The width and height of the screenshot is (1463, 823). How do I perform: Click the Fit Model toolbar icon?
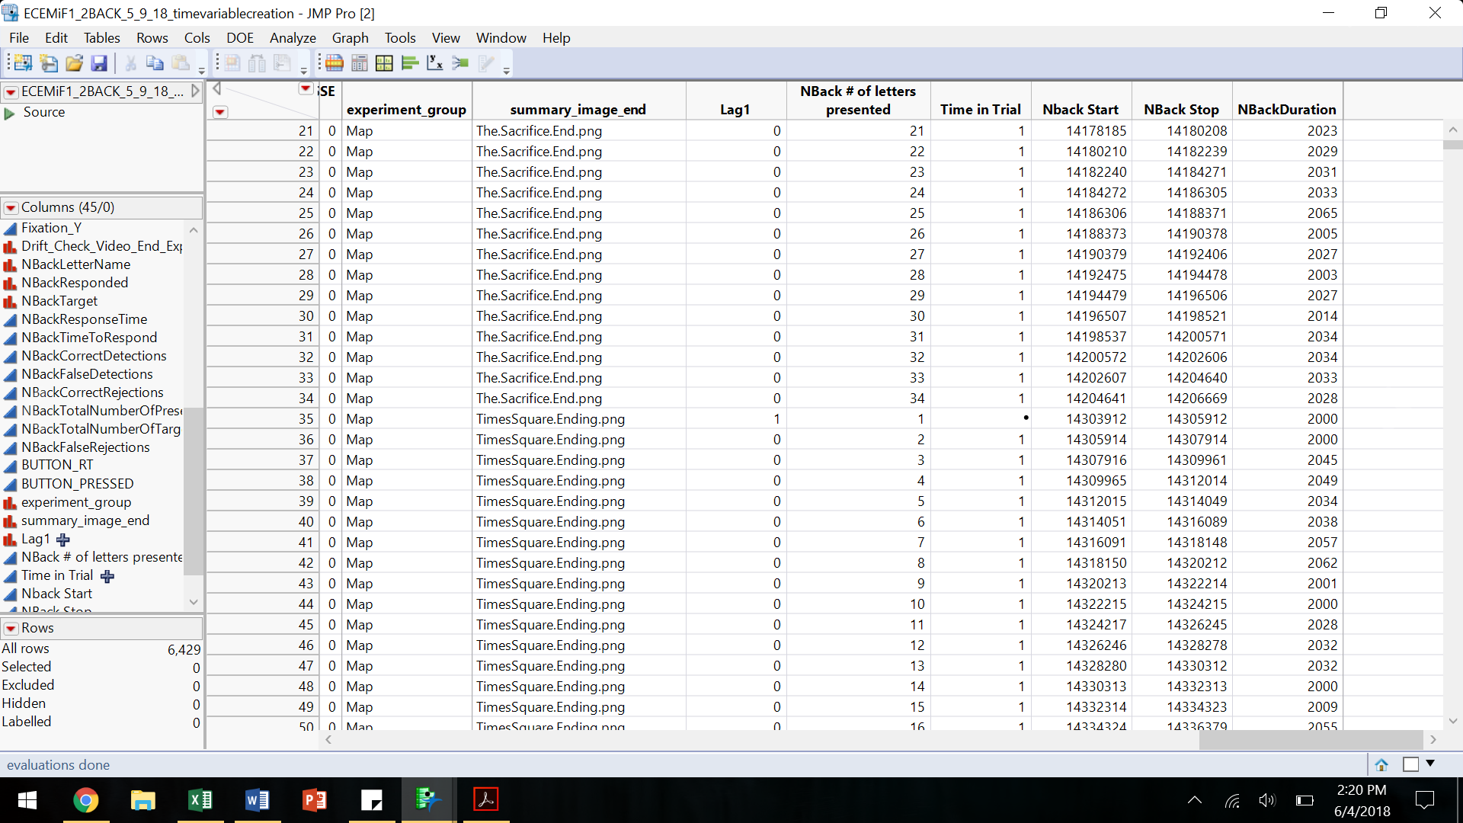click(460, 63)
